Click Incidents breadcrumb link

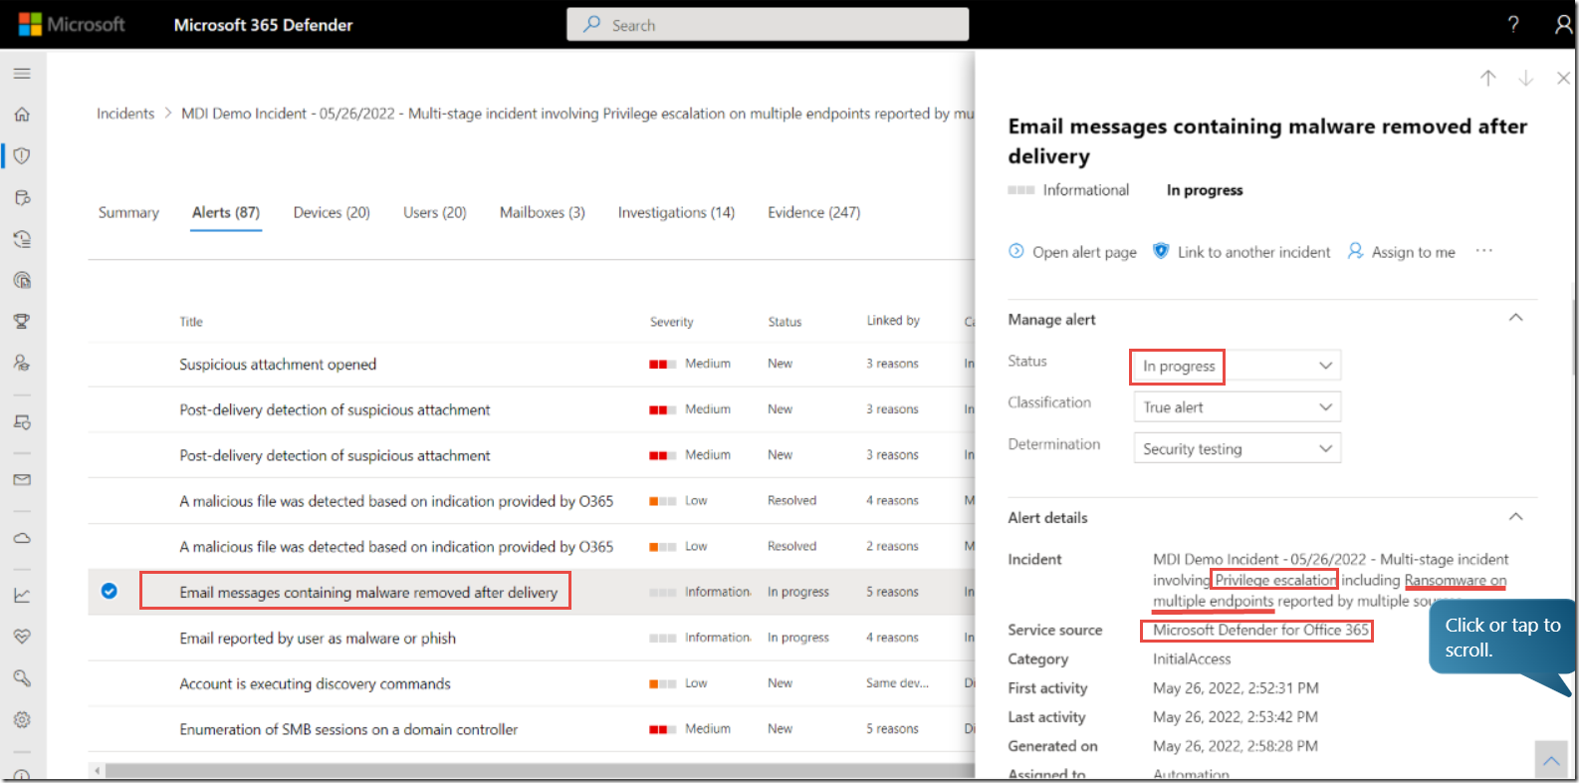(125, 114)
